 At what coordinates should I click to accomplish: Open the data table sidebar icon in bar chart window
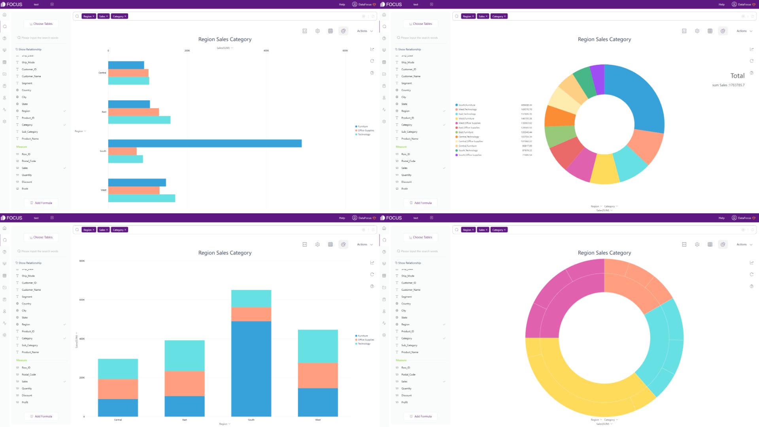pos(4,62)
